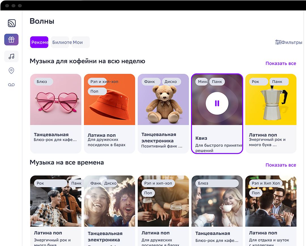Click the Диско tag on the teddy bear card
306x246 pixels.
(x=171, y=82)
